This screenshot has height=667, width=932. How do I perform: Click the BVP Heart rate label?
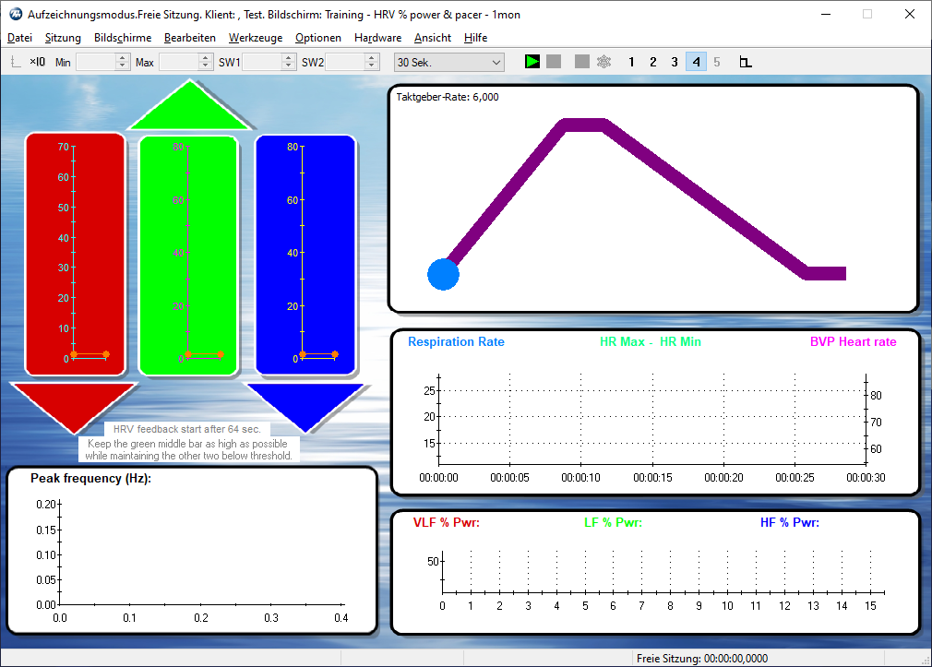[853, 342]
